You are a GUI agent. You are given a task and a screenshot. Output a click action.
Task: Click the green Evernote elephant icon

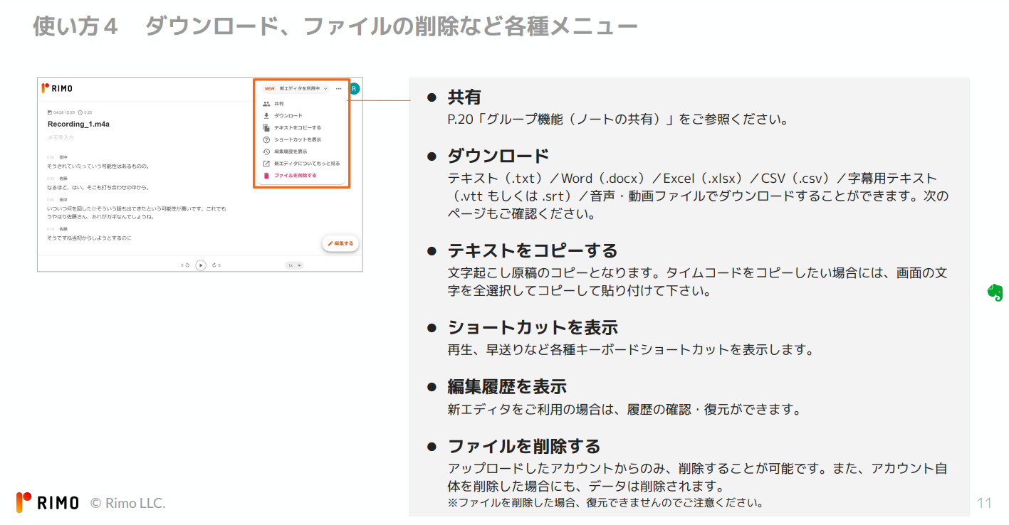click(x=995, y=292)
